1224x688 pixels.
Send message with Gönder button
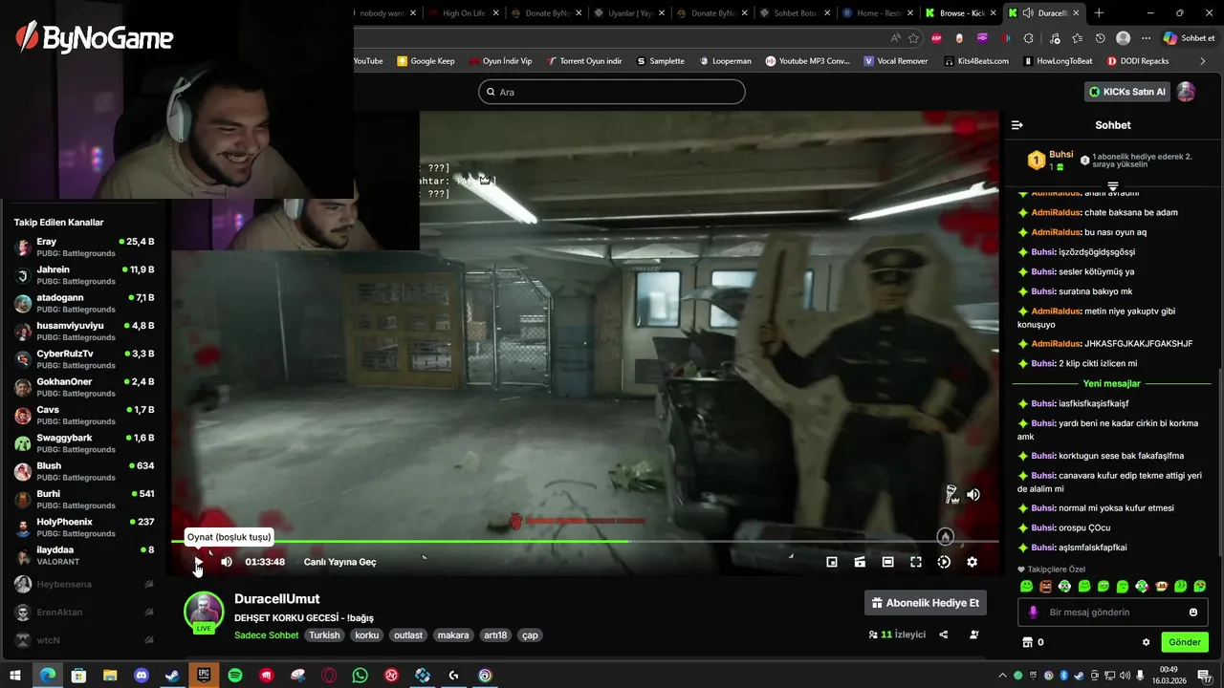[x=1185, y=642]
